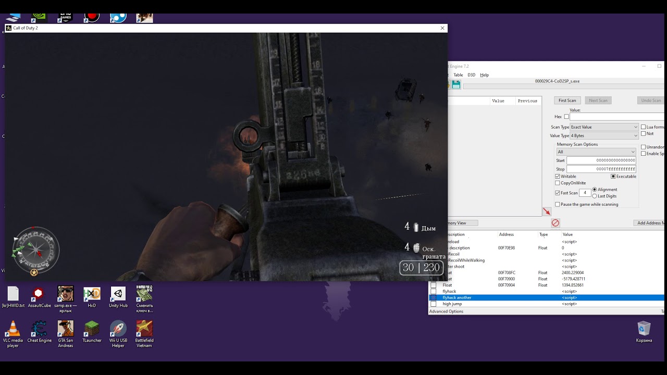Check the CopyOnWrite checkbox
Screen dimensions: 667x375
[558, 183]
